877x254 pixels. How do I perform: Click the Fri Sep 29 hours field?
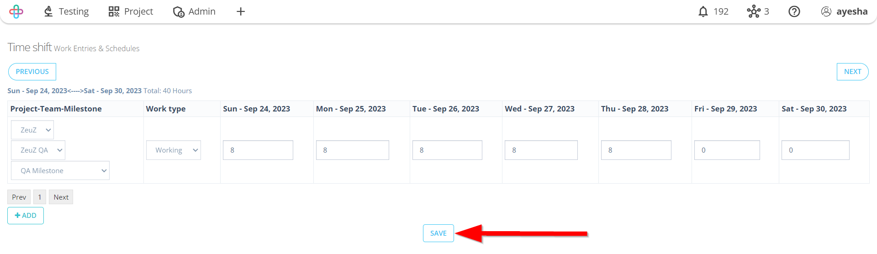[727, 150]
